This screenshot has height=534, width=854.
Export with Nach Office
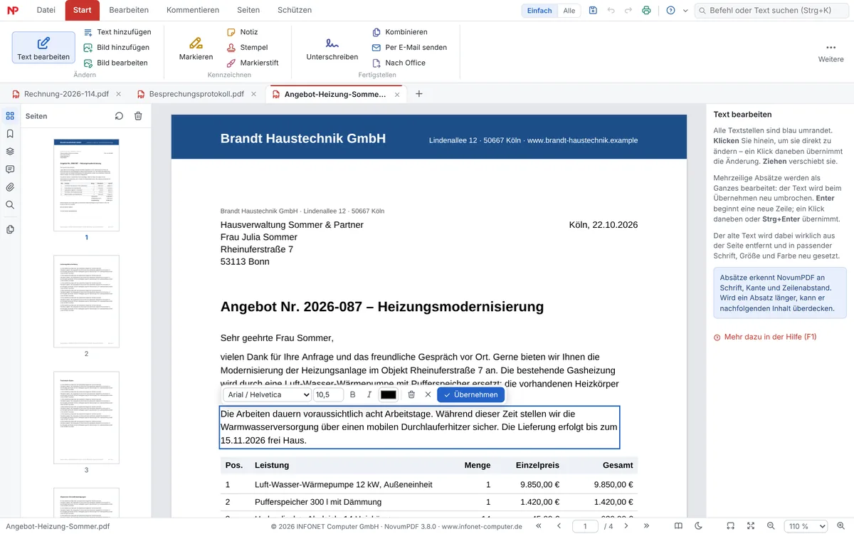pos(399,63)
